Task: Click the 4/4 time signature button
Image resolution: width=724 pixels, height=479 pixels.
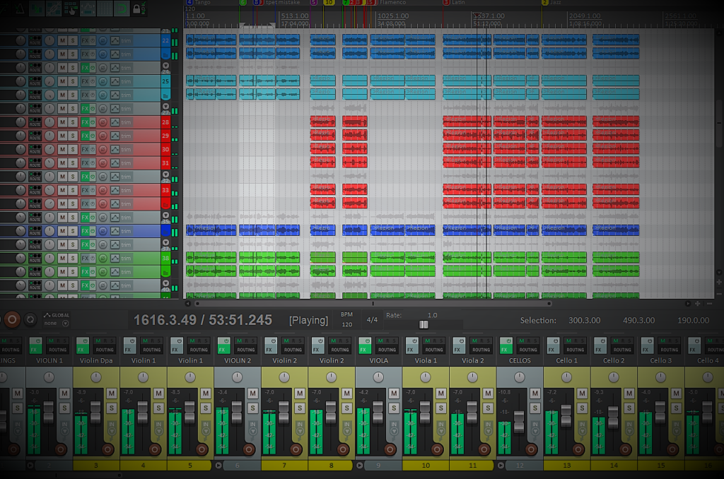Action: [x=372, y=319]
